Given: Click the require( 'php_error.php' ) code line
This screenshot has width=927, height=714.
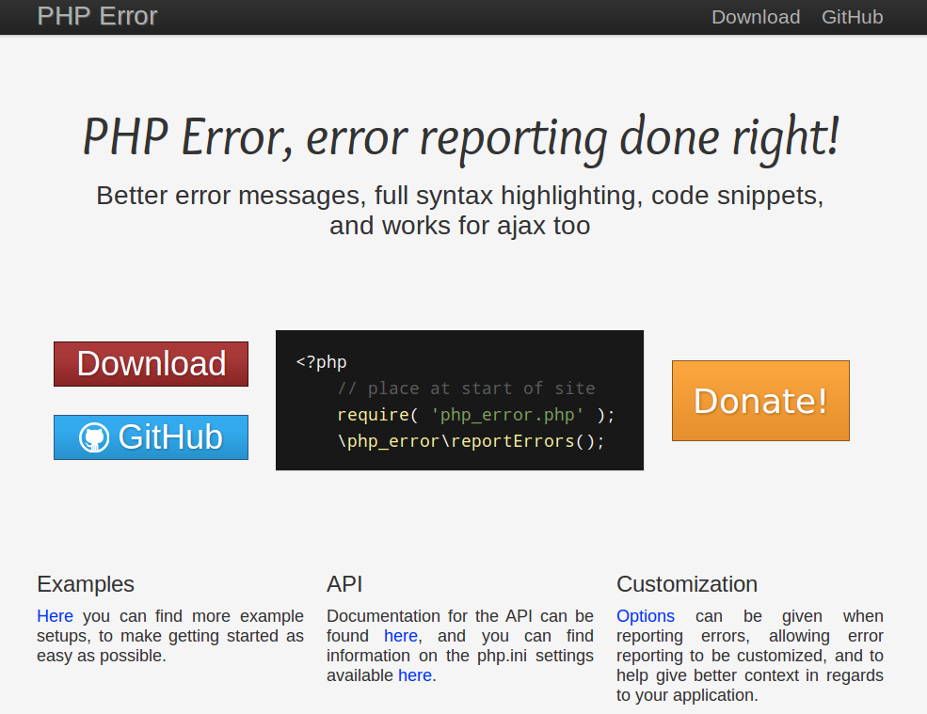Looking at the screenshot, I should pos(476,415).
